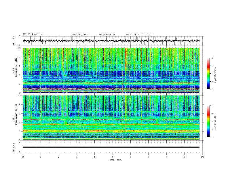The image size is (228, 176).
Task: Click the '4' kHz tick of ch.2 spectrogram
Action: [20, 123]
